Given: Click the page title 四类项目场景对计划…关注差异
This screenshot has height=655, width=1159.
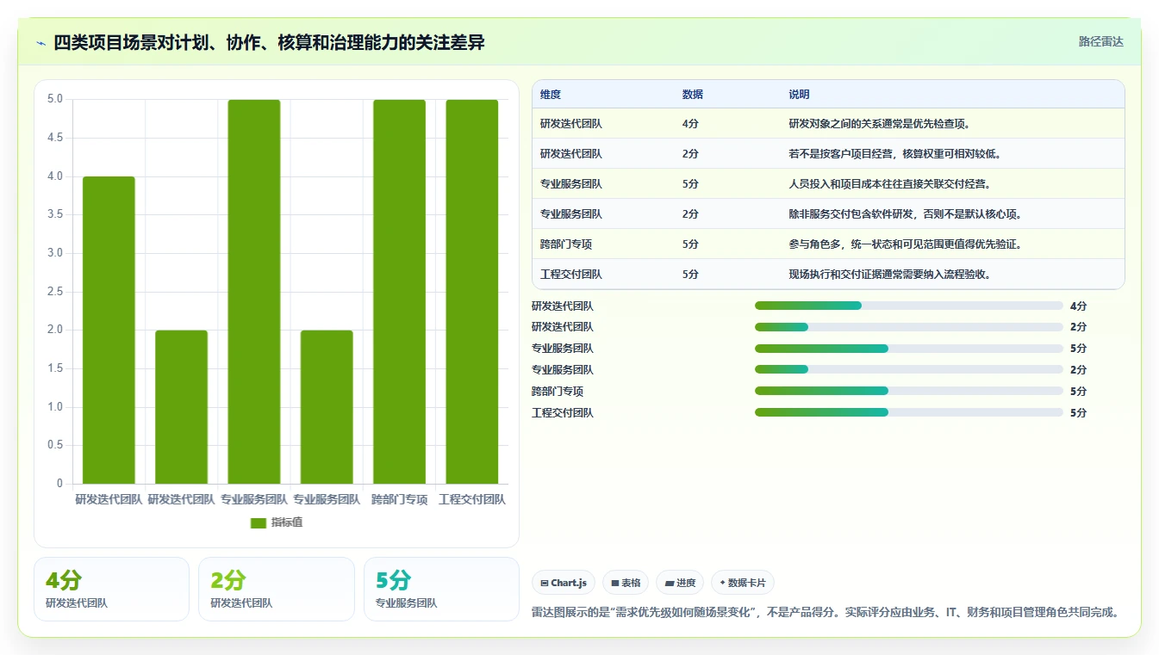Looking at the screenshot, I should click(269, 42).
